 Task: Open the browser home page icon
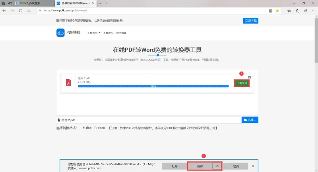click(29, 11)
